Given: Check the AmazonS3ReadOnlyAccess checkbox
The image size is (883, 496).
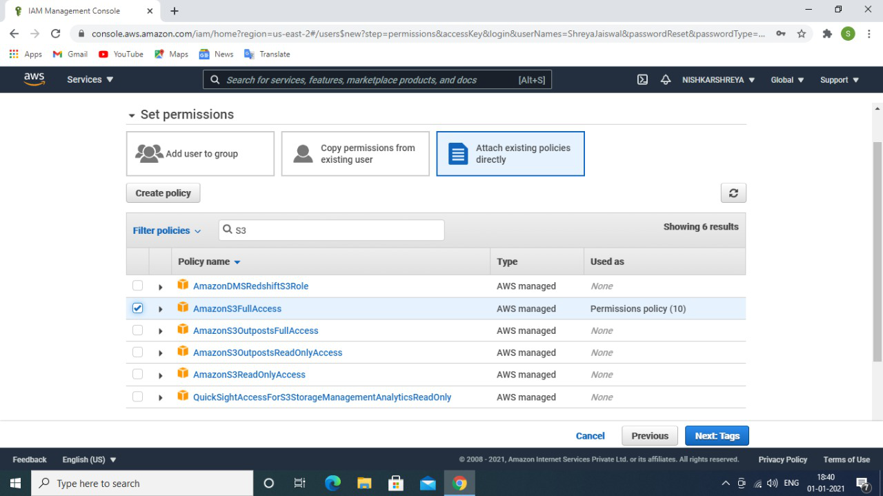Looking at the screenshot, I should click(x=137, y=375).
